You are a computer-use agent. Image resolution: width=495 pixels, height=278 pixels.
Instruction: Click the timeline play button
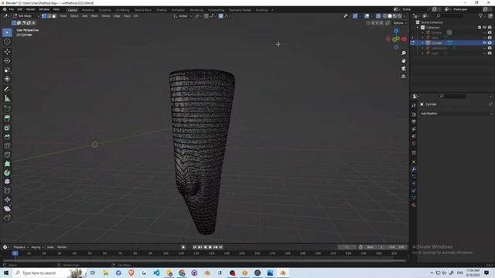210,247
